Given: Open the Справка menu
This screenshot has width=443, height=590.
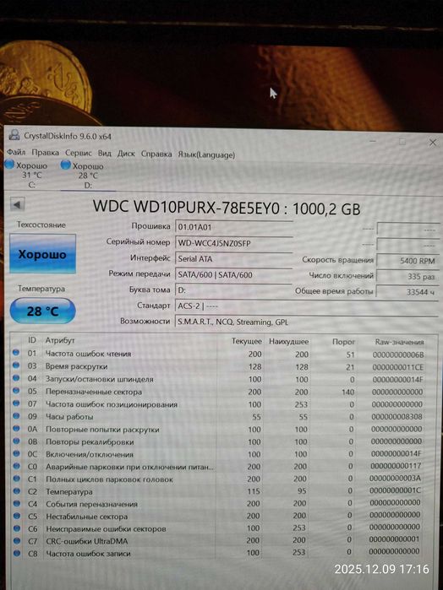Looking at the screenshot, I should click(x=156, y=154).
